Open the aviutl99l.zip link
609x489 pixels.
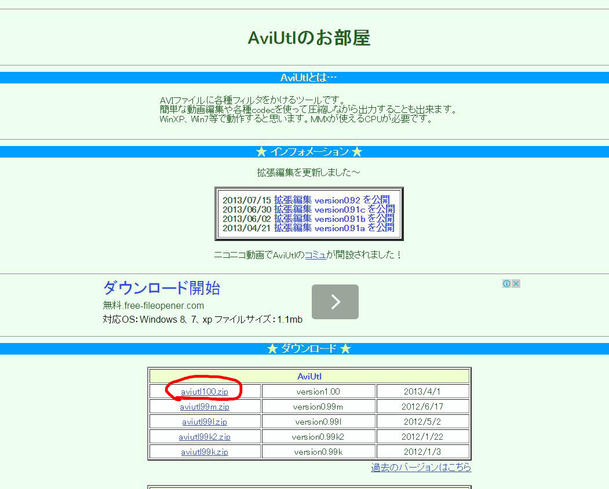[205, 422]
